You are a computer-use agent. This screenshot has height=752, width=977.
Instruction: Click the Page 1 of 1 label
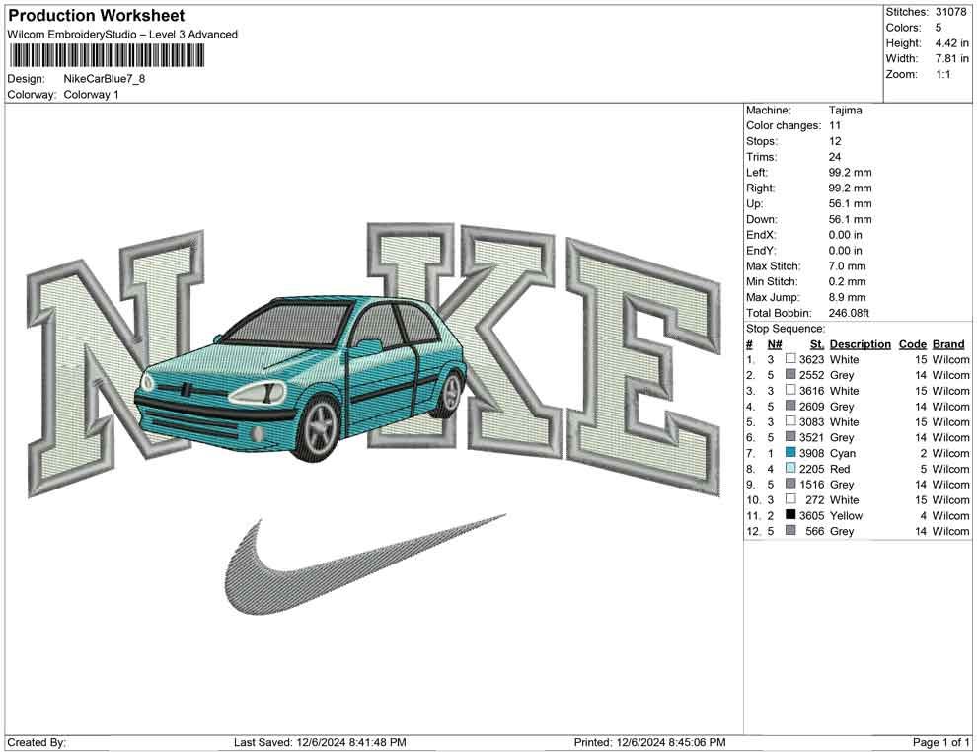939,741
